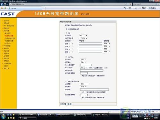The height and width of the screenshot is (120, 160).
Task: Select the disable wireless security radio button
Action: point(66,29)
